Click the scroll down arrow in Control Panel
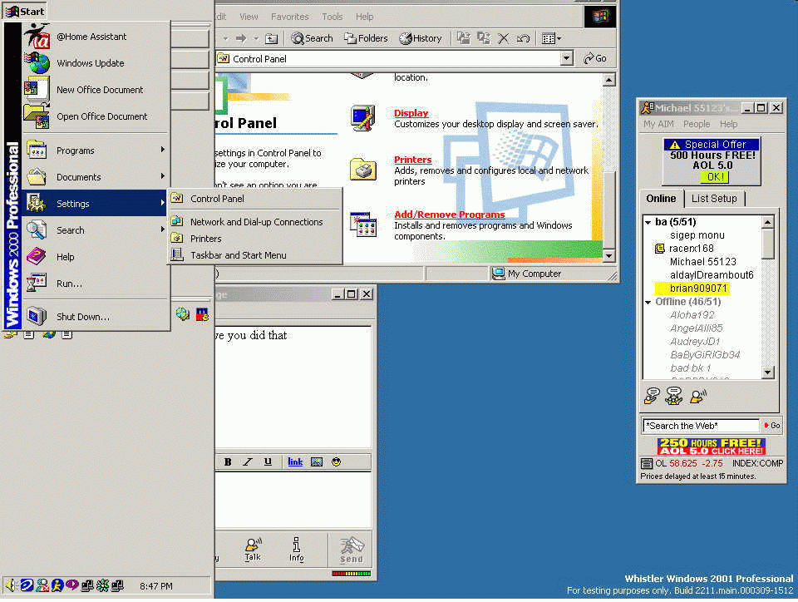The width and height of the screenshot is (798, 602). pos(608,255)
